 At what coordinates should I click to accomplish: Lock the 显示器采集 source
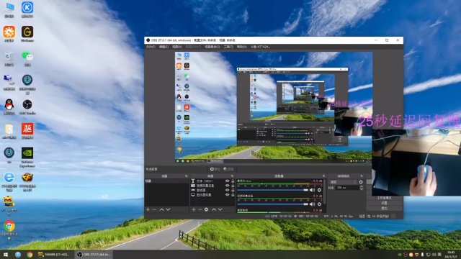(233, 195)
